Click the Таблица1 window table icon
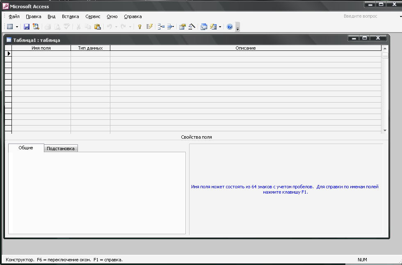This screenshot has width=402, height=265. [x=9, y=40]
